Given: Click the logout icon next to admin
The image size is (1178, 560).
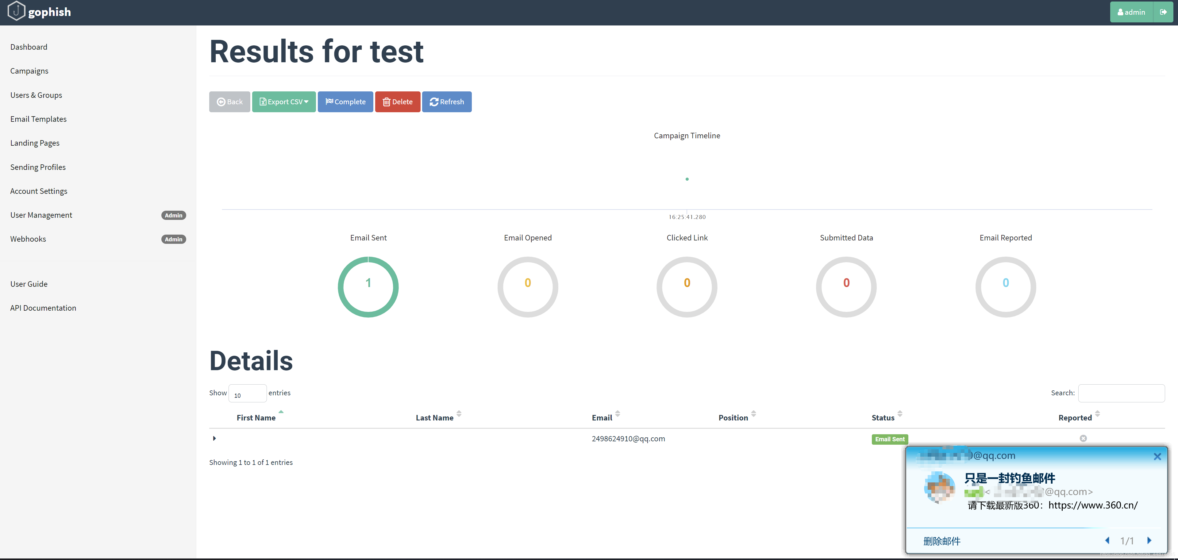Looking at the screenshot, I should click(x=1163, y=12).
